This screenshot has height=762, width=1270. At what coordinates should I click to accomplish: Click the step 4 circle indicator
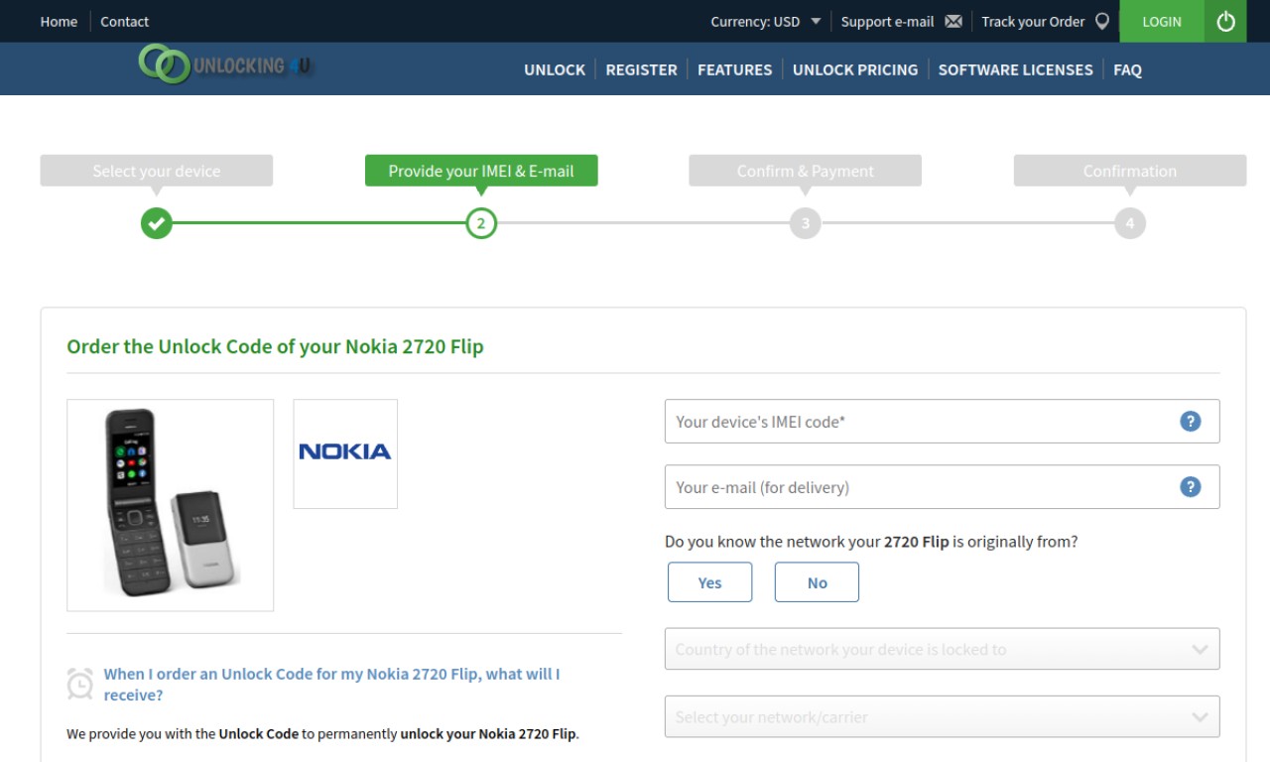click(1129, 223)
